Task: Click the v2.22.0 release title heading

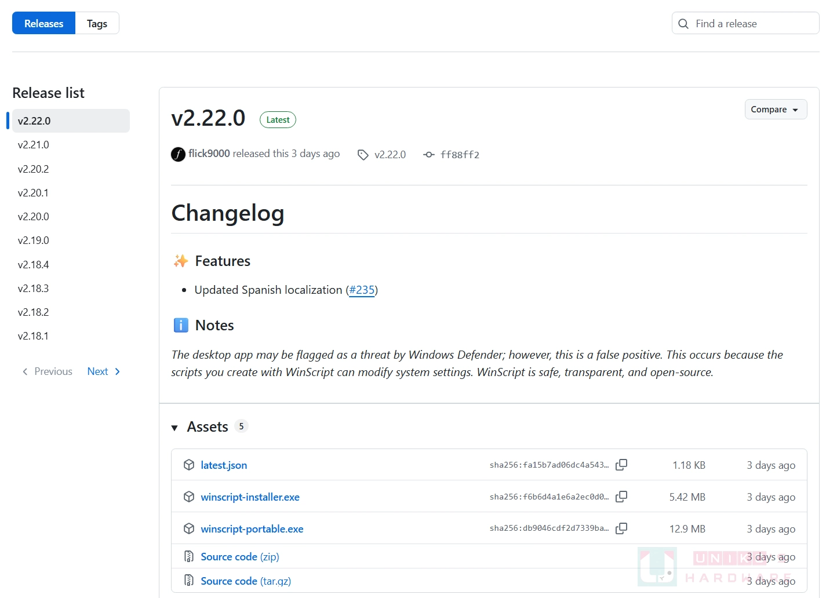Action: click(208, 118)
